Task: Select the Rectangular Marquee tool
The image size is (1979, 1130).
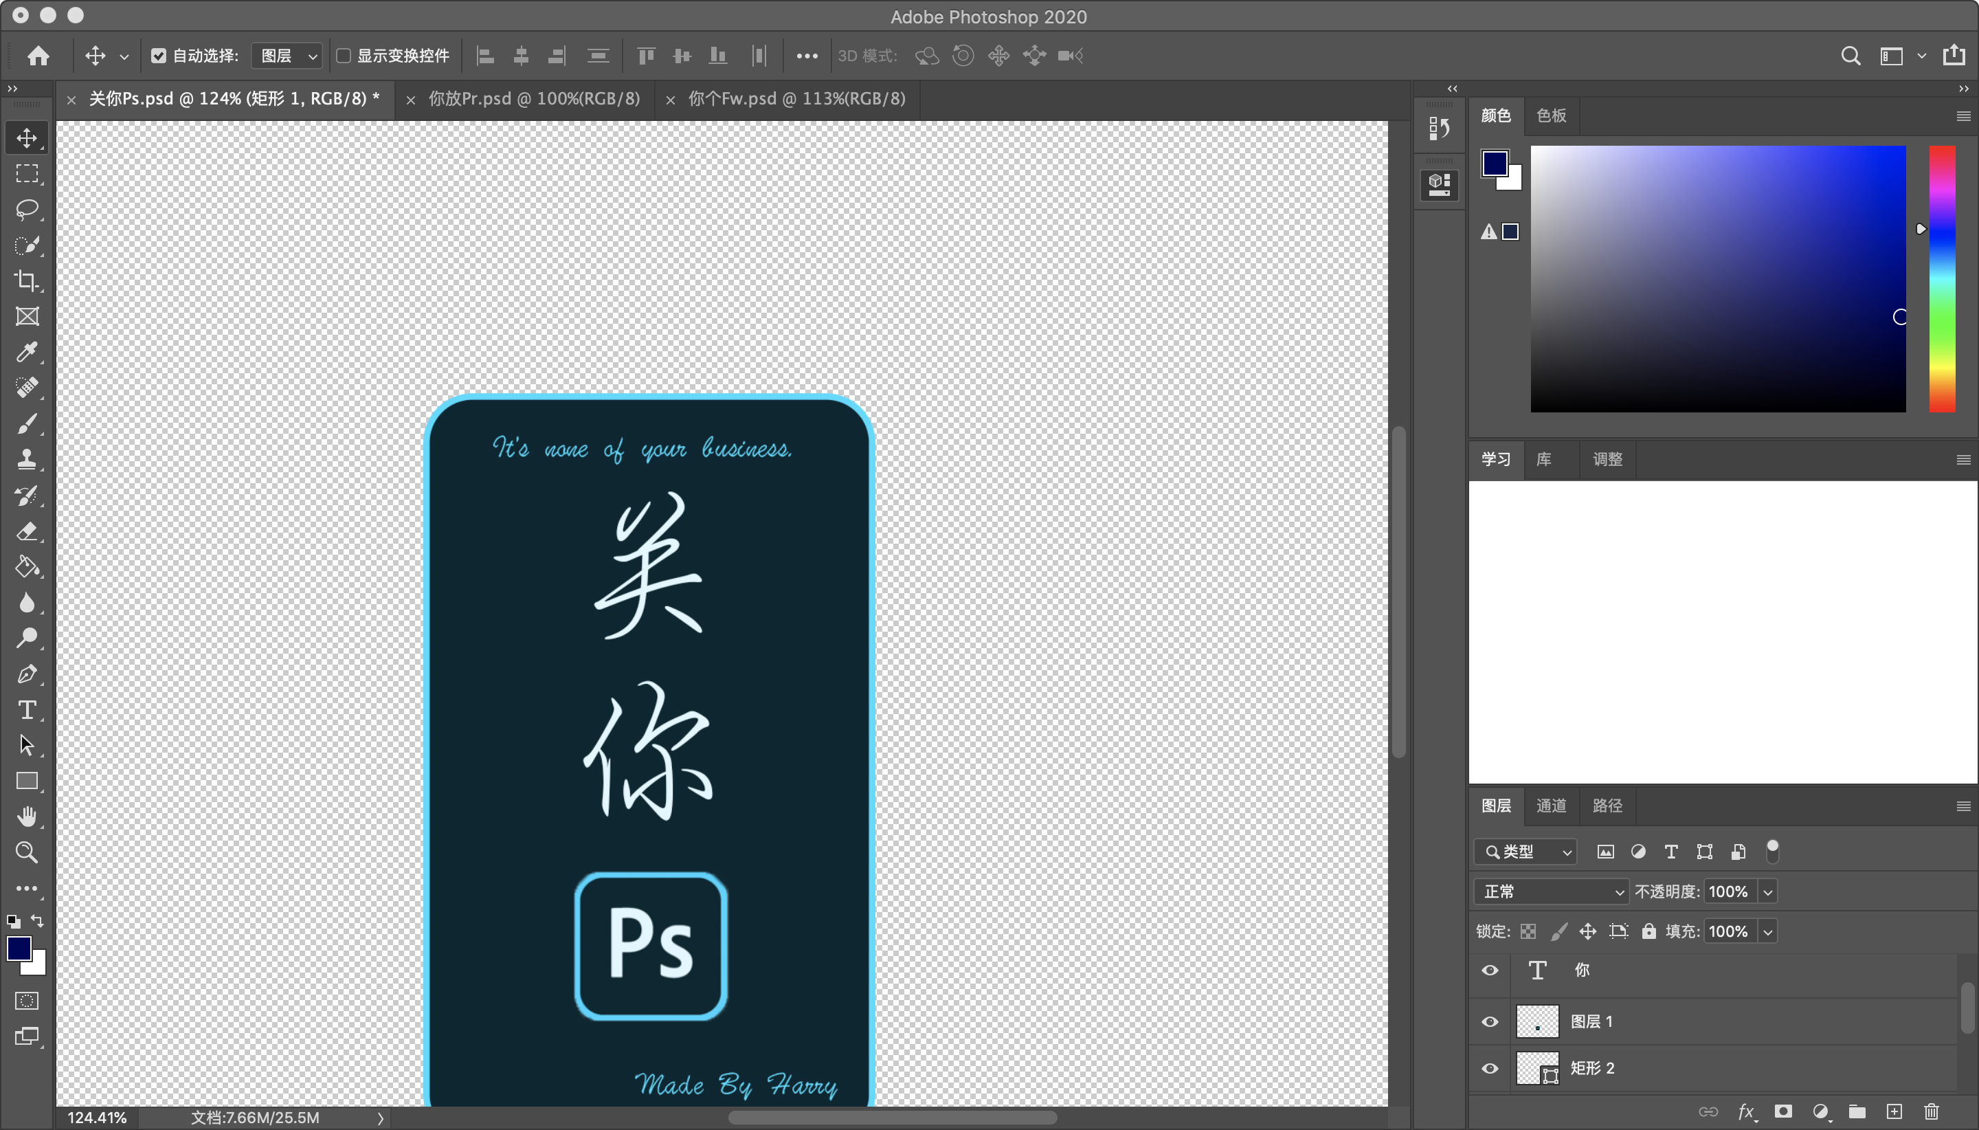Action: pos(27,174)
